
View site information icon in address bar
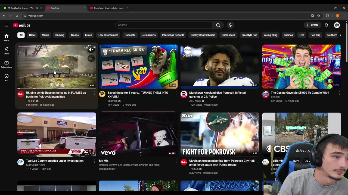pos(25,16)
